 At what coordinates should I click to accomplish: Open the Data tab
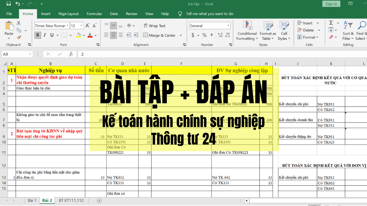point(114,14)
